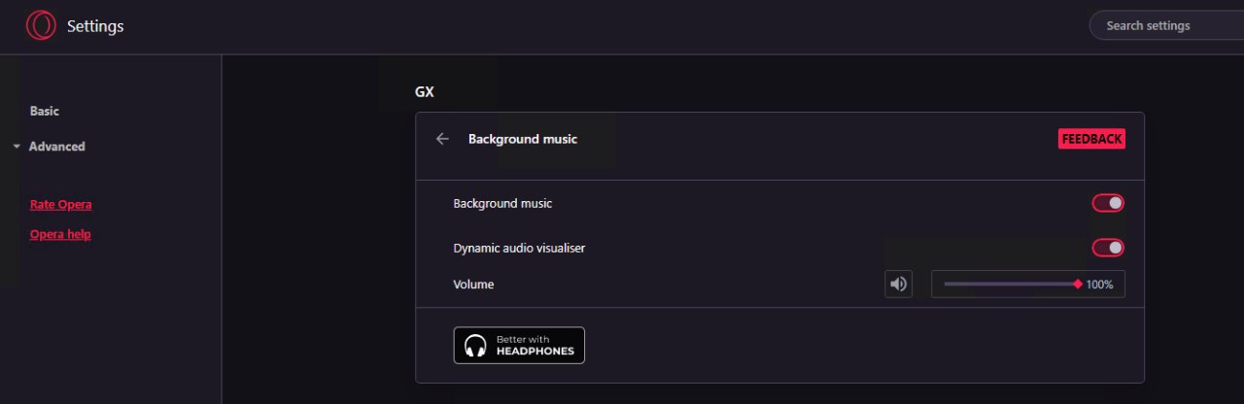The width and height of the screenshot is (1244, 404).
Task: Click the 100% volume value label
Action: (1099, 285)
